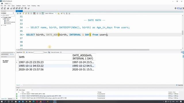Open the Action Output dropdown

25,90
